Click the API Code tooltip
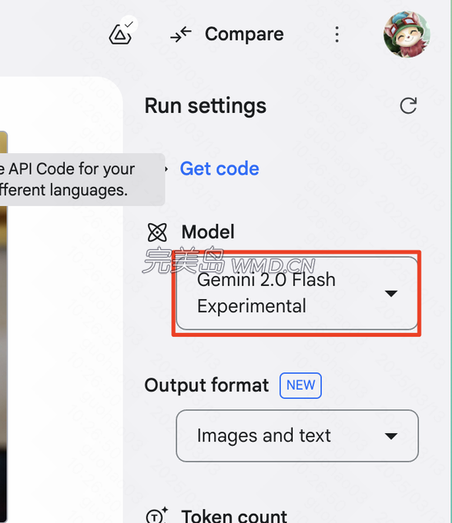The image size is (452, 523). 82,179
